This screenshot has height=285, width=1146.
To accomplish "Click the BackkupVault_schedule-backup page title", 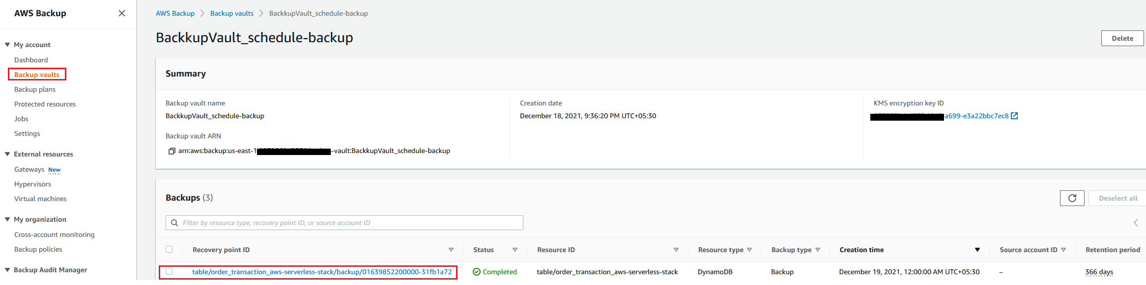I will (x=255, y=37).
